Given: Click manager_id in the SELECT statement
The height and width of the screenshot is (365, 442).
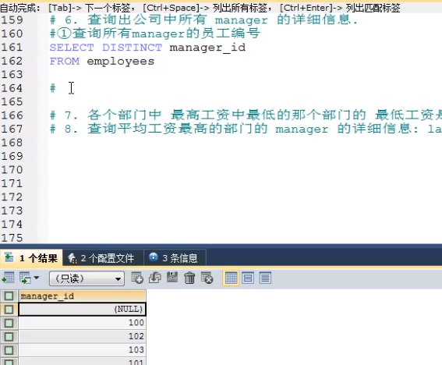Looking at the screenshot, I should [x=207, y=48].
